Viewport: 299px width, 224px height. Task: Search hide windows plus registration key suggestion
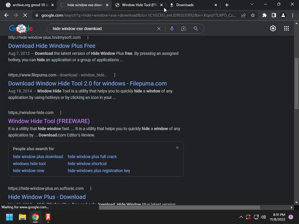pos(99,171)
